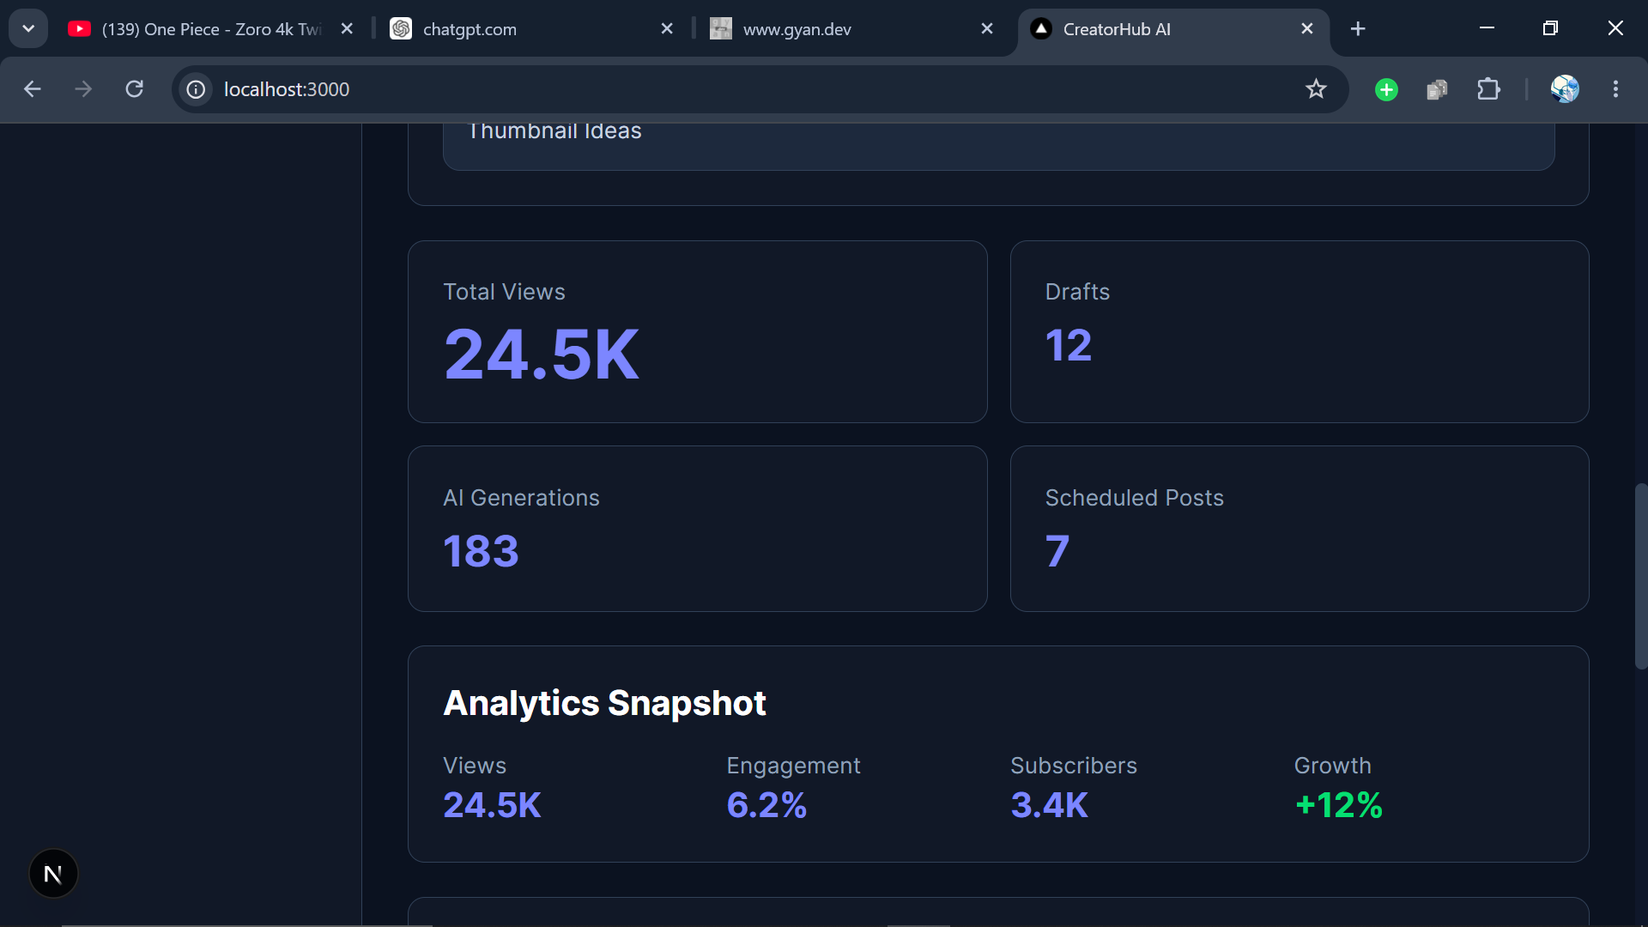The image size is (1648, 927).
Task: Close the www.gyan.dev tab
Action: (987, 29)
